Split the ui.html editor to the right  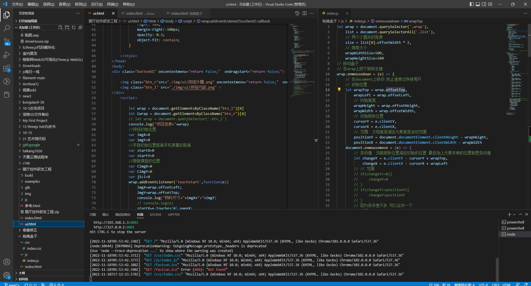click(304, 13)
